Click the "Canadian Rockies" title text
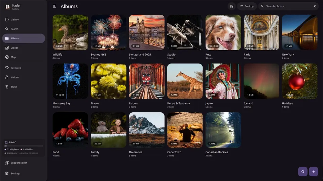323x181 pixels. coord(216,152)
